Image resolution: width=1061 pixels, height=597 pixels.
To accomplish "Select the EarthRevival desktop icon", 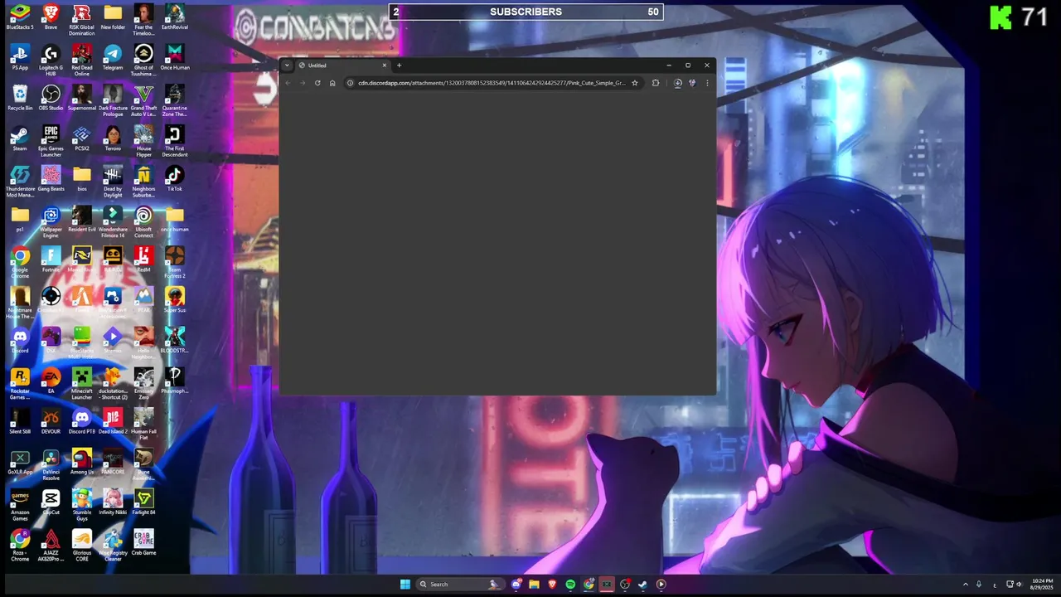I will [174, 17].
